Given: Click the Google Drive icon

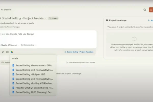Looking at the screenshot, I should [x=12, y=52].
